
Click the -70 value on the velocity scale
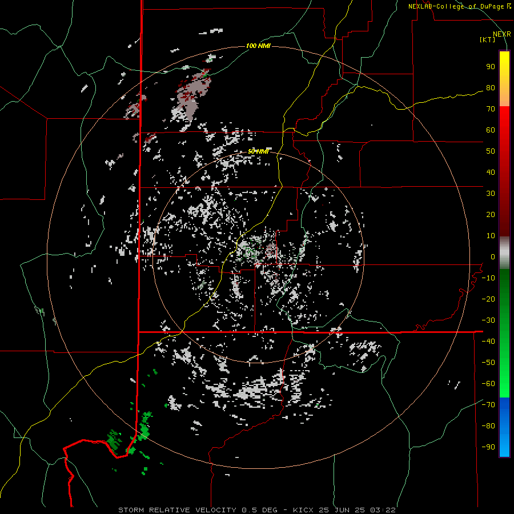pyautogui.click(x=488, y=405)
